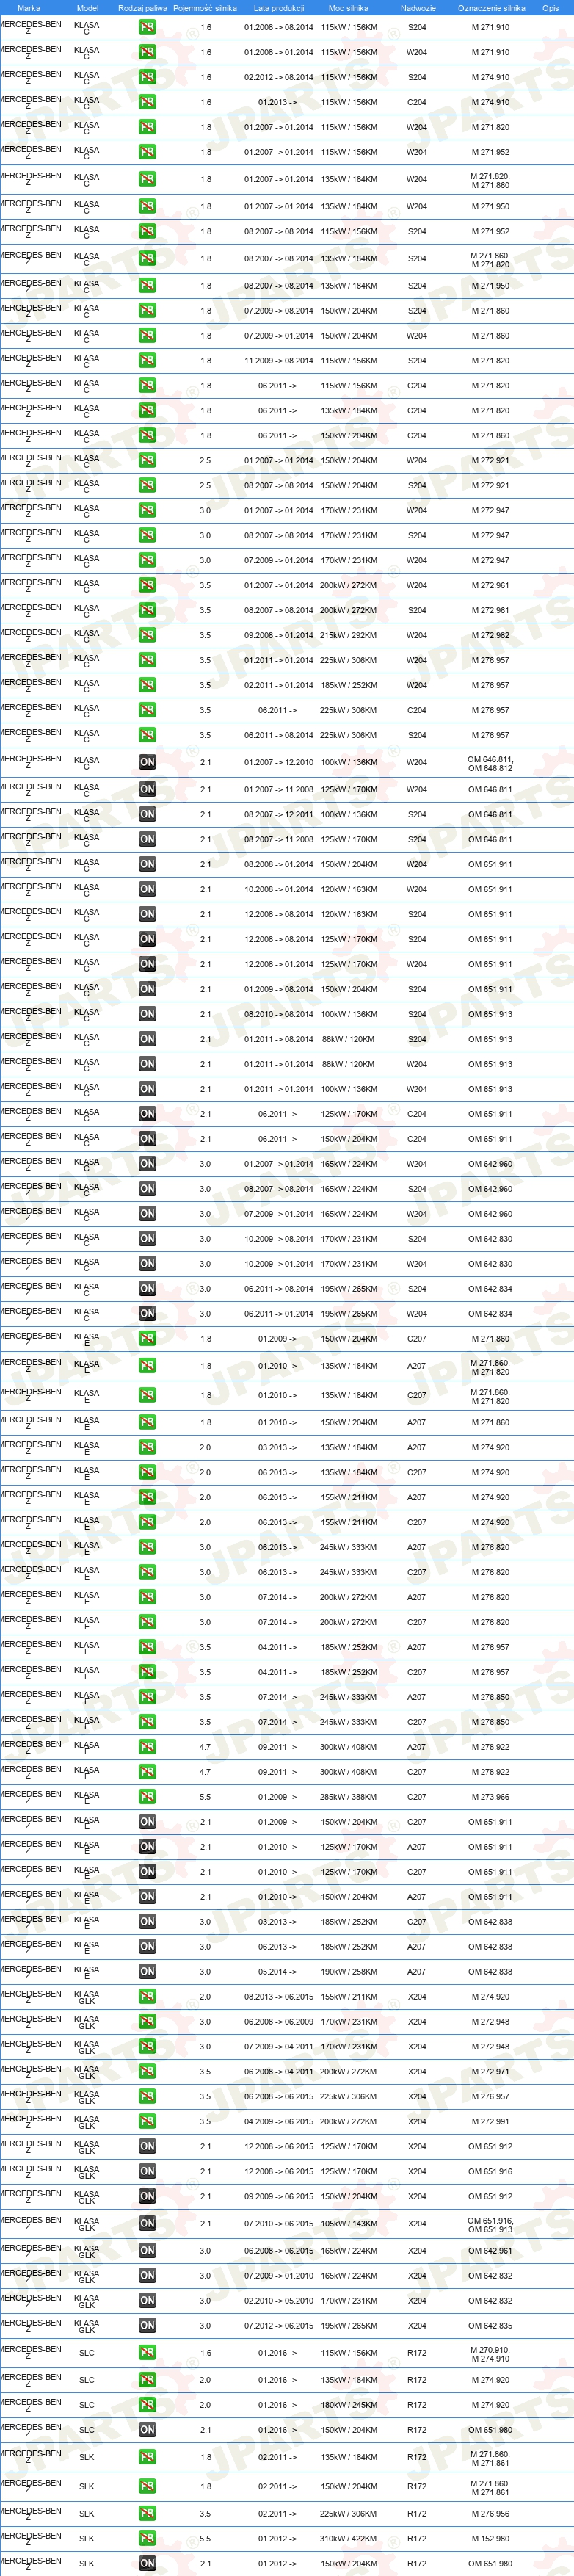
Task: Click the Pojemność silnika column header
Action: pos(205,8)
